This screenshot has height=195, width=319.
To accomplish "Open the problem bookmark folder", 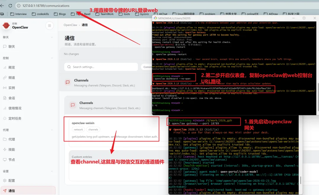I will (207, 14).
